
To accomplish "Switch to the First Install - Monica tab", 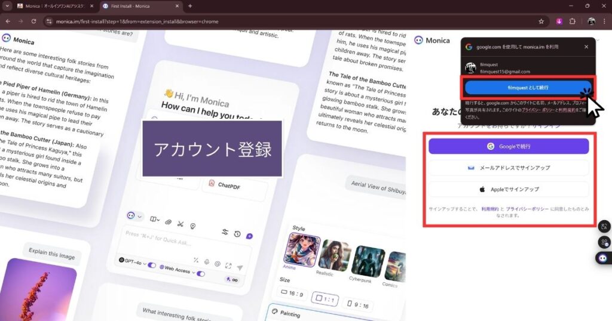I will 137,6.
